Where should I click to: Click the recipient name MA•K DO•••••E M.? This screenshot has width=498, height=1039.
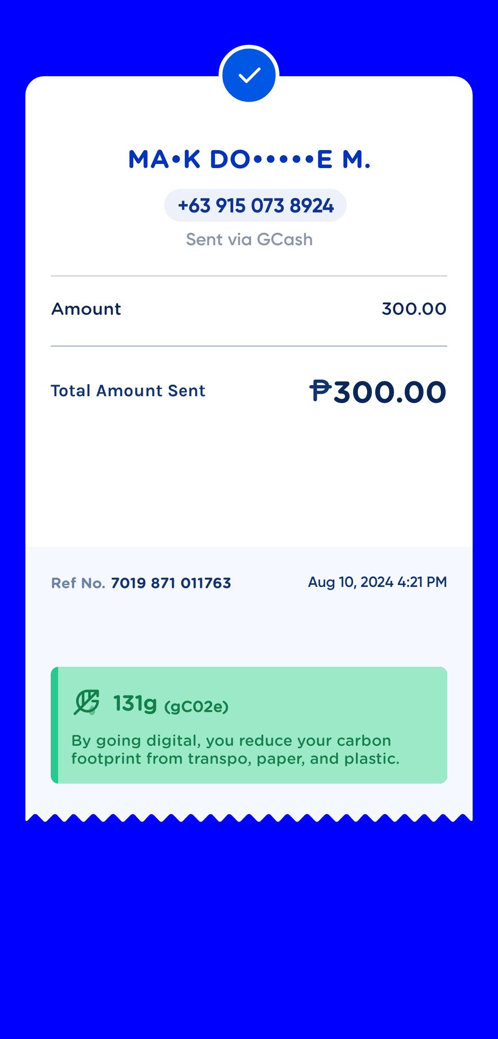point(249,159)
